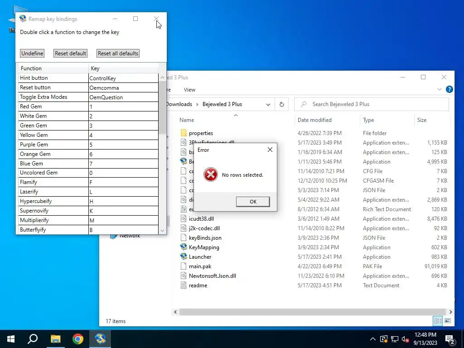
Task: Select the icudt38.dll file icon
Action: 184,219
